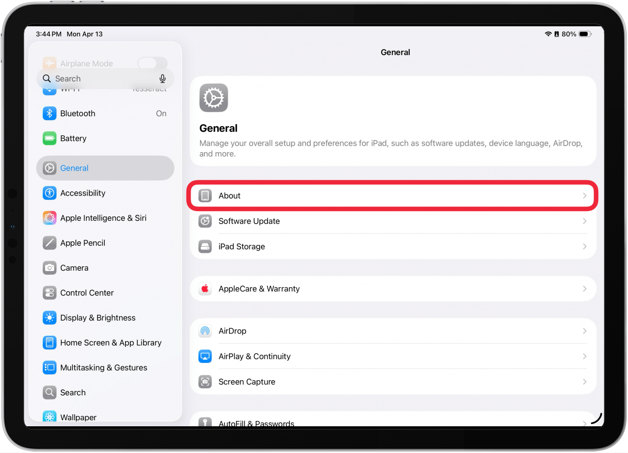
Task: Select Battery in the sidebar
Action: (105, 138)
